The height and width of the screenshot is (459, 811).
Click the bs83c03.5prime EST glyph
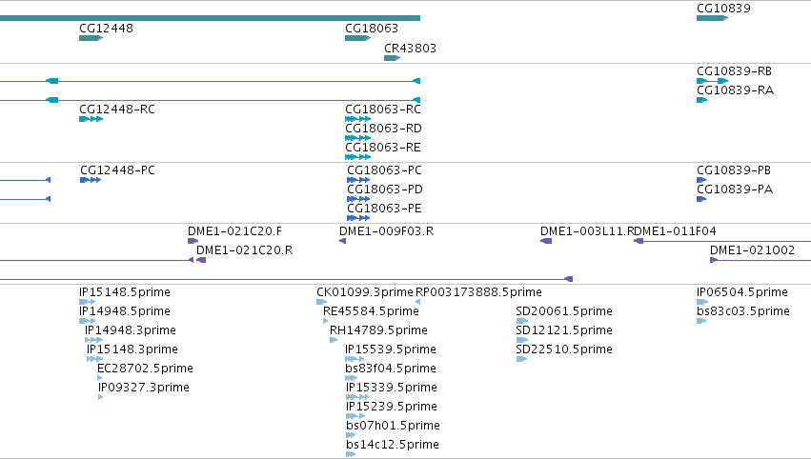[x=701, y=321]
